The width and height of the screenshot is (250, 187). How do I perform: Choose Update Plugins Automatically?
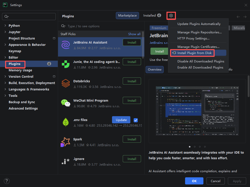(199, 24)
